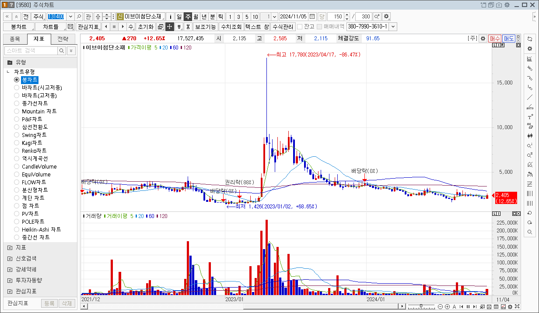Click the 매도 sell button

tap(509, 39)
